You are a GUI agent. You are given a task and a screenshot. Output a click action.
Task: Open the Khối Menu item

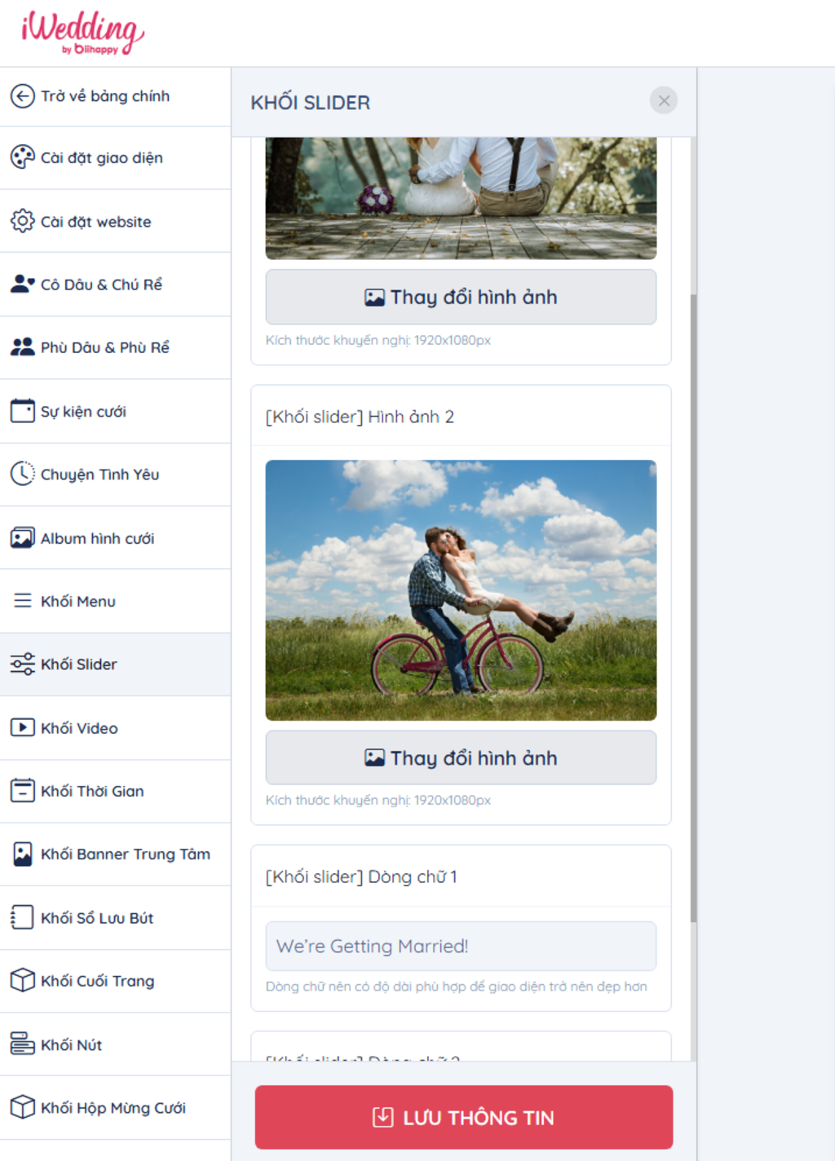tap(115, 601)
